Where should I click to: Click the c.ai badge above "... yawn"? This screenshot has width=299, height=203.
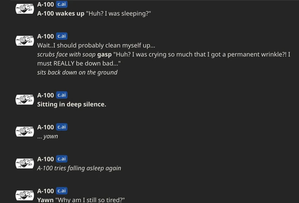point(62,127)
